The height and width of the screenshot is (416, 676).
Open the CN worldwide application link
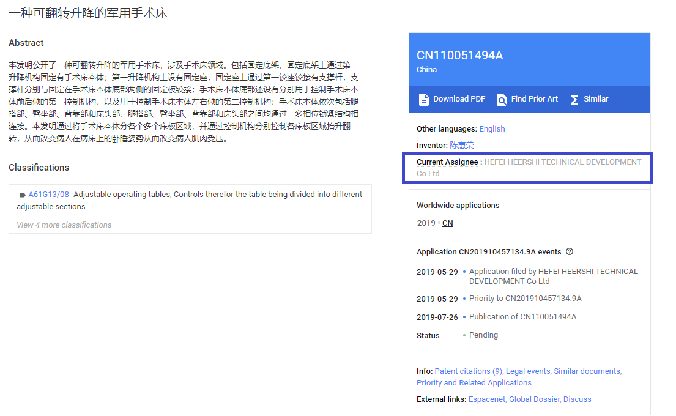click(447, 223)
